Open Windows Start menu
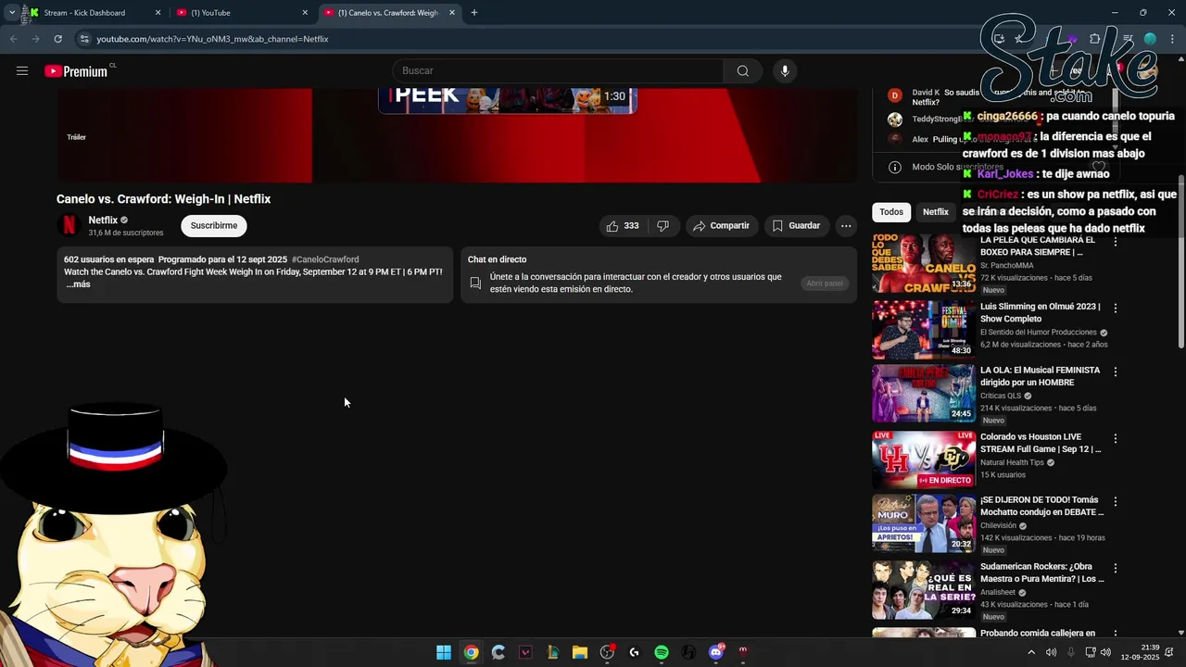 tap(444, 652)
